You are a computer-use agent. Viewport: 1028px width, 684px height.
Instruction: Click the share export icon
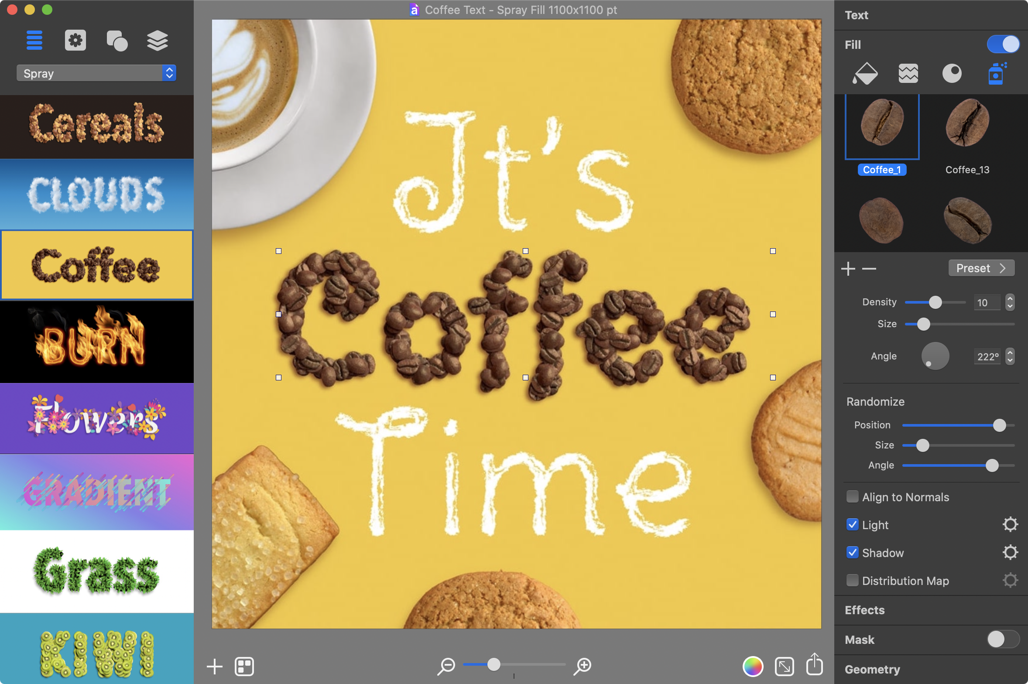[x=814, y=664]
